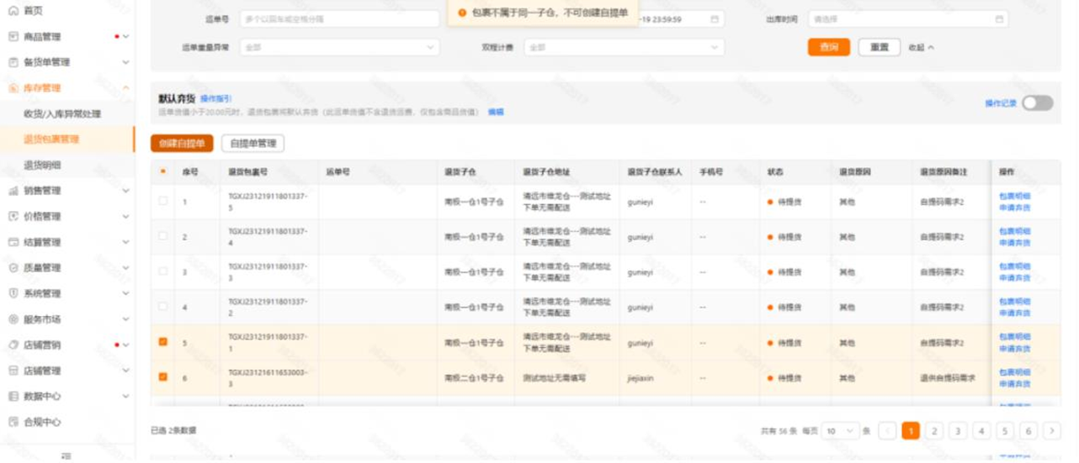This screenshot has width=1079, height=463.
Task: Click the 数据中心 icon in sidebar
Action: (x=13, y=397)
